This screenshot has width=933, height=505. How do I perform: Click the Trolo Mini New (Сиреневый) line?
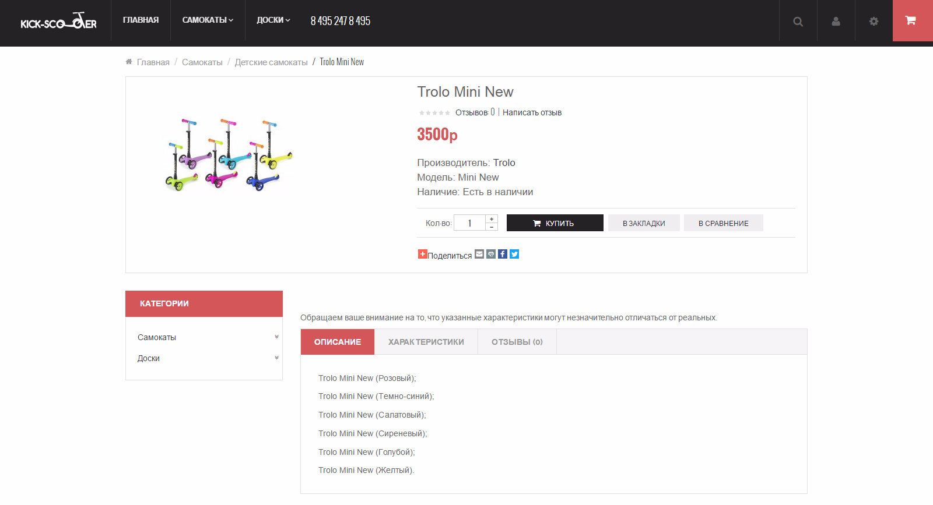pyautogui.click(x=373, y=433)
